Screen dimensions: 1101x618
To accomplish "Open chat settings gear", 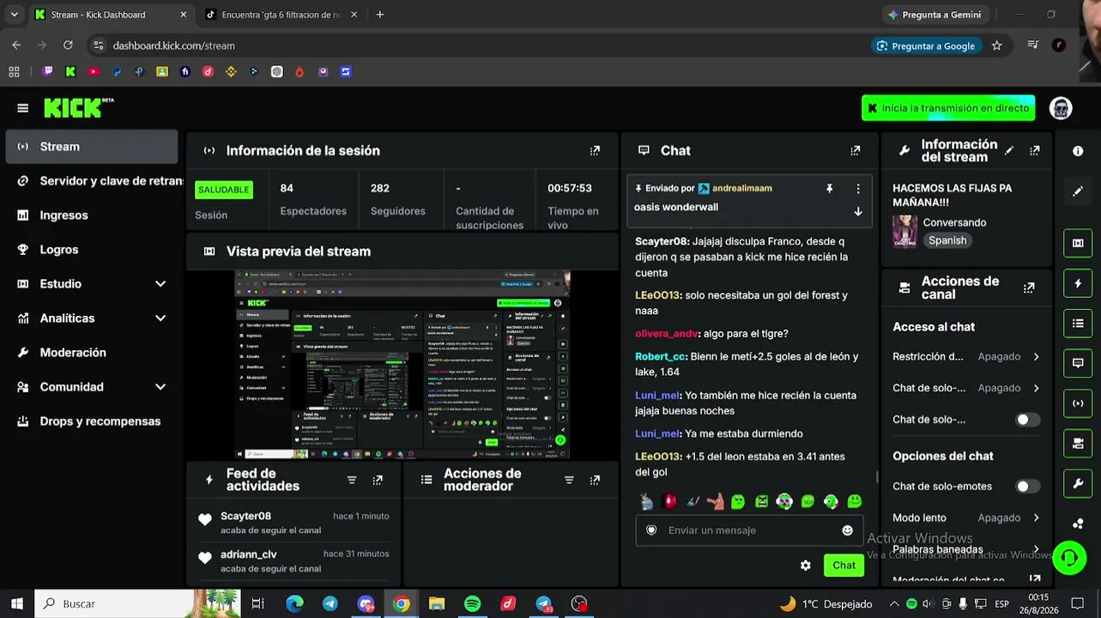I will (805, 566).
